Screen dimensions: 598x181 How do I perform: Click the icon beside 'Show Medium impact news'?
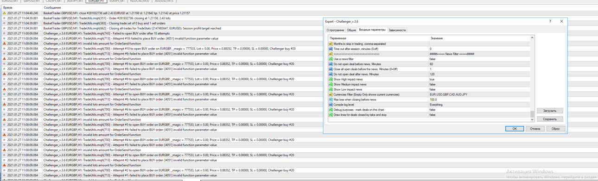click(331, 85)
